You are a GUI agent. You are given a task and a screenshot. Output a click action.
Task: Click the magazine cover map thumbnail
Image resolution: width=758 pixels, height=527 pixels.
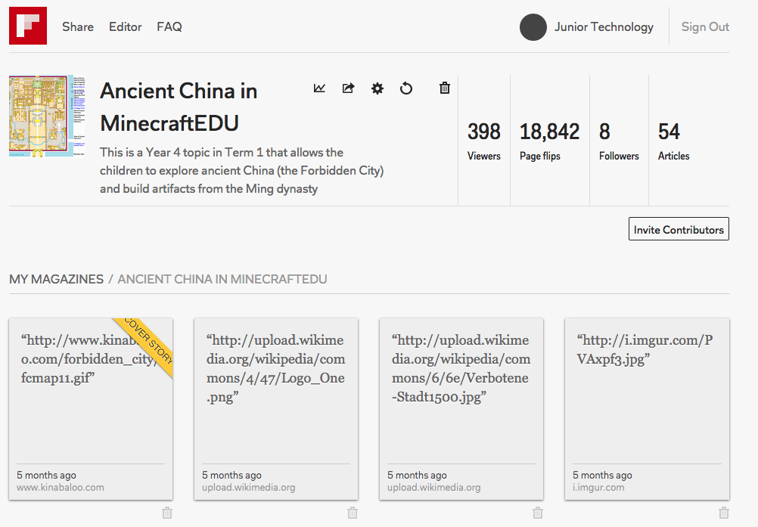(47, 116)
